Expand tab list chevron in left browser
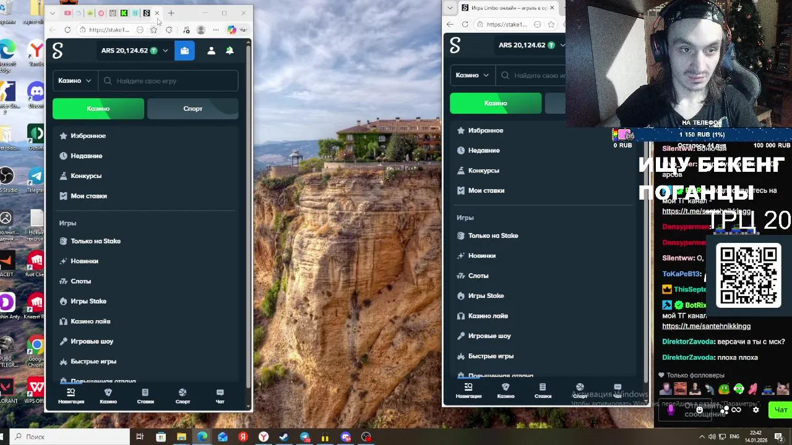The width and height of the screenshot is (792, 445). point(53,13)
